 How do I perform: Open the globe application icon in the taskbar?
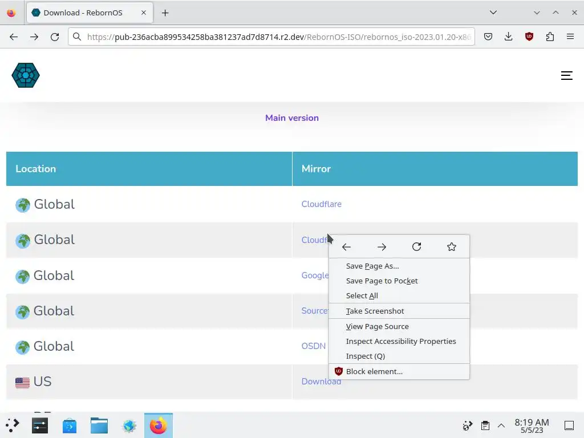pos(129,425)
